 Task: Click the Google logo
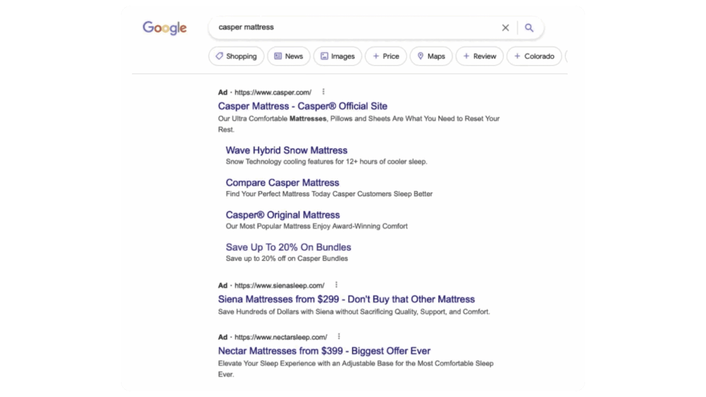tap(165, 28)
